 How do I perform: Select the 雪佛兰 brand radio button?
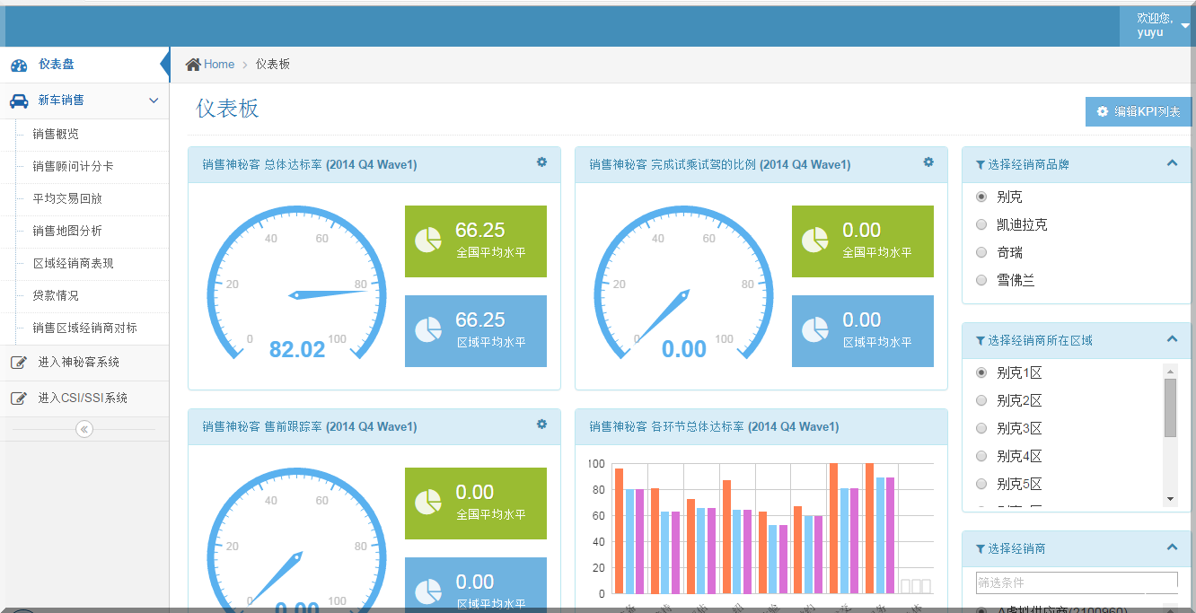pyautogui.click(x=981, y=281)
